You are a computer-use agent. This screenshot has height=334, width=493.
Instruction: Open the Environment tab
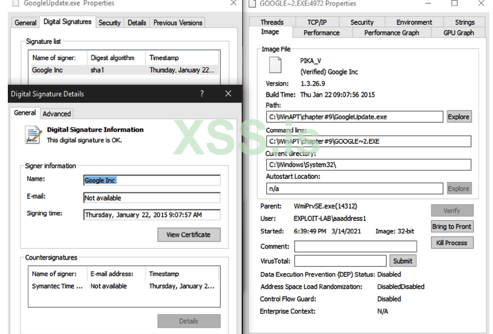(414, 22)
